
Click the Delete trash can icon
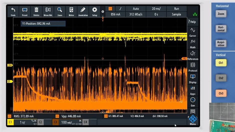(x=37, y=10)
